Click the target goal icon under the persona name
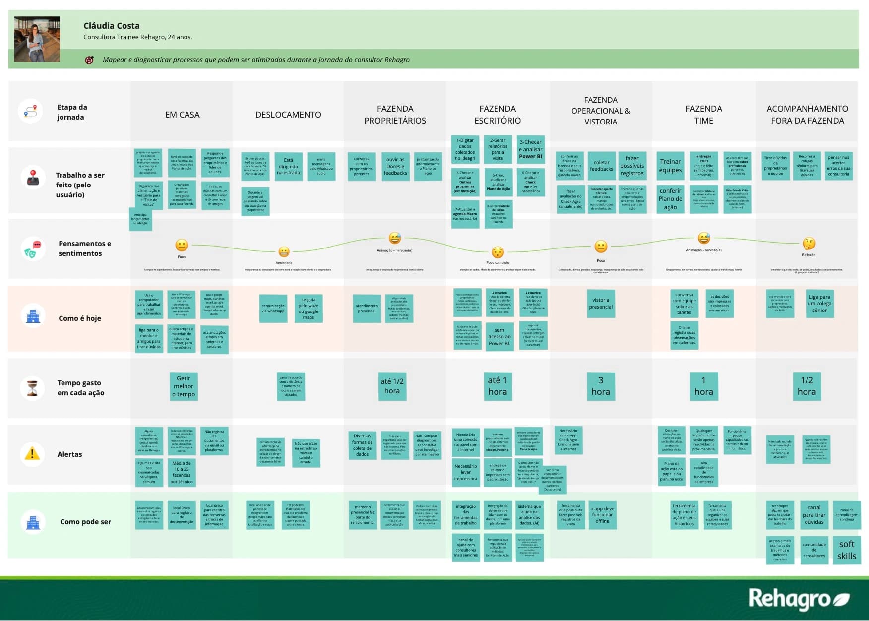Screen dimensions: 869x621 (x=90, y=60)
